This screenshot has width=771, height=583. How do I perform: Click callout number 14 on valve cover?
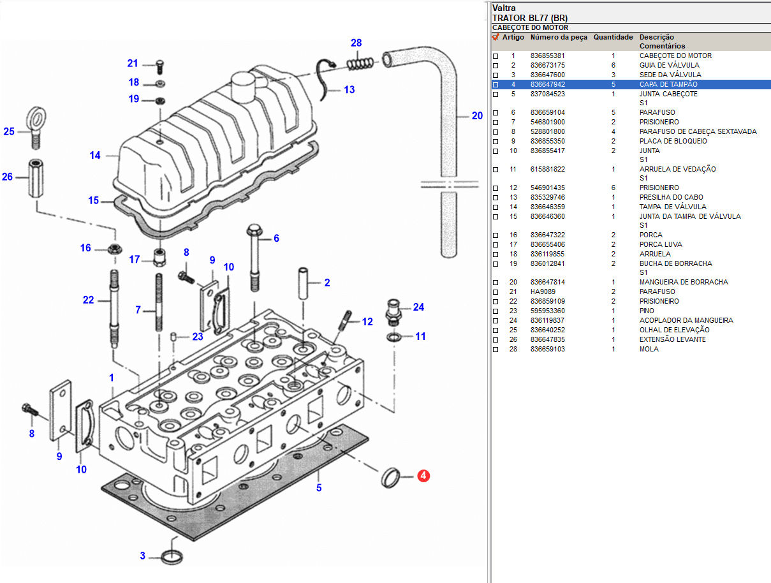tap(95, 155)
